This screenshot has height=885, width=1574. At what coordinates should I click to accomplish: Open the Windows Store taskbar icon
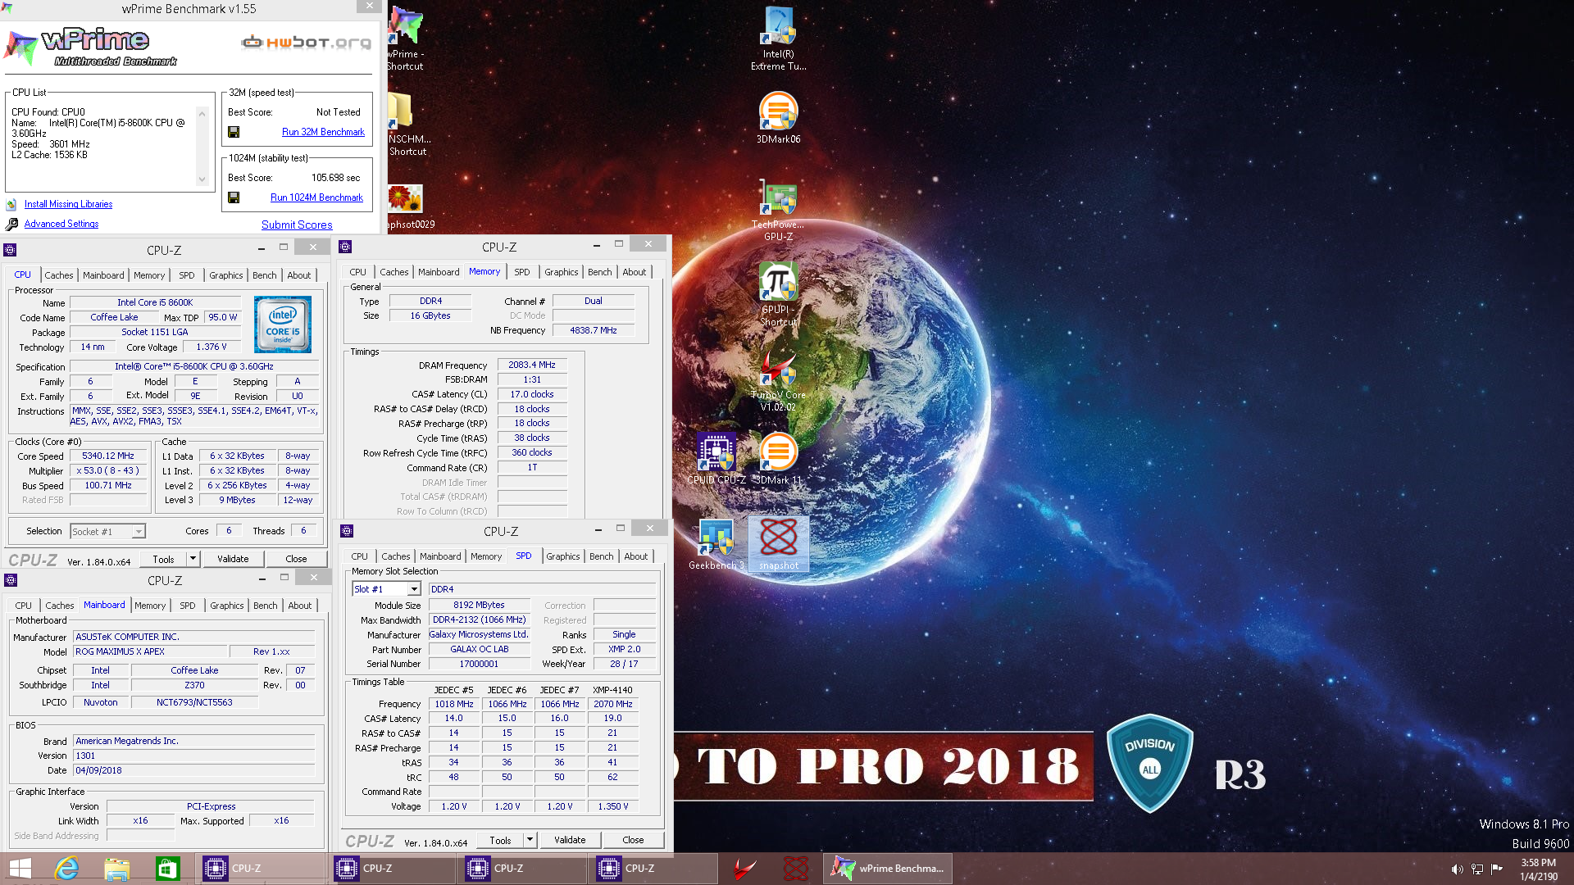167,869
